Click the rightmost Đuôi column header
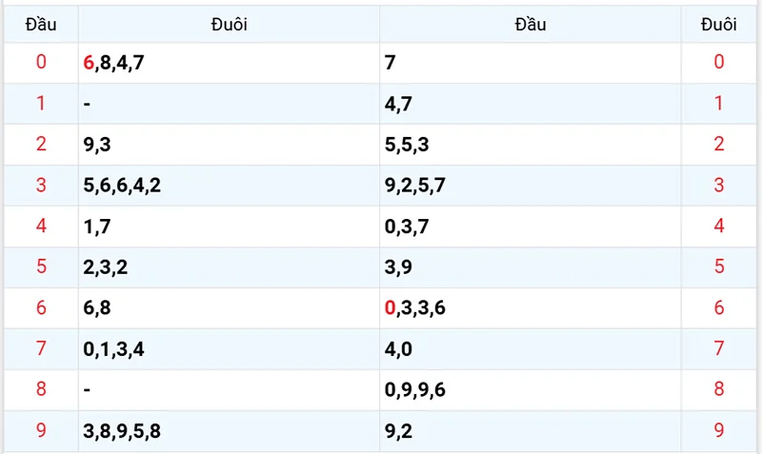This screenshot has height=454, width=762. (x=719, y=25)
